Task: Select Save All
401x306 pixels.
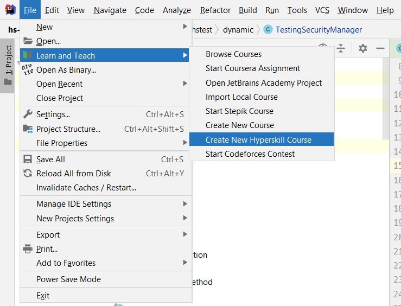Action: pos(106,160)
